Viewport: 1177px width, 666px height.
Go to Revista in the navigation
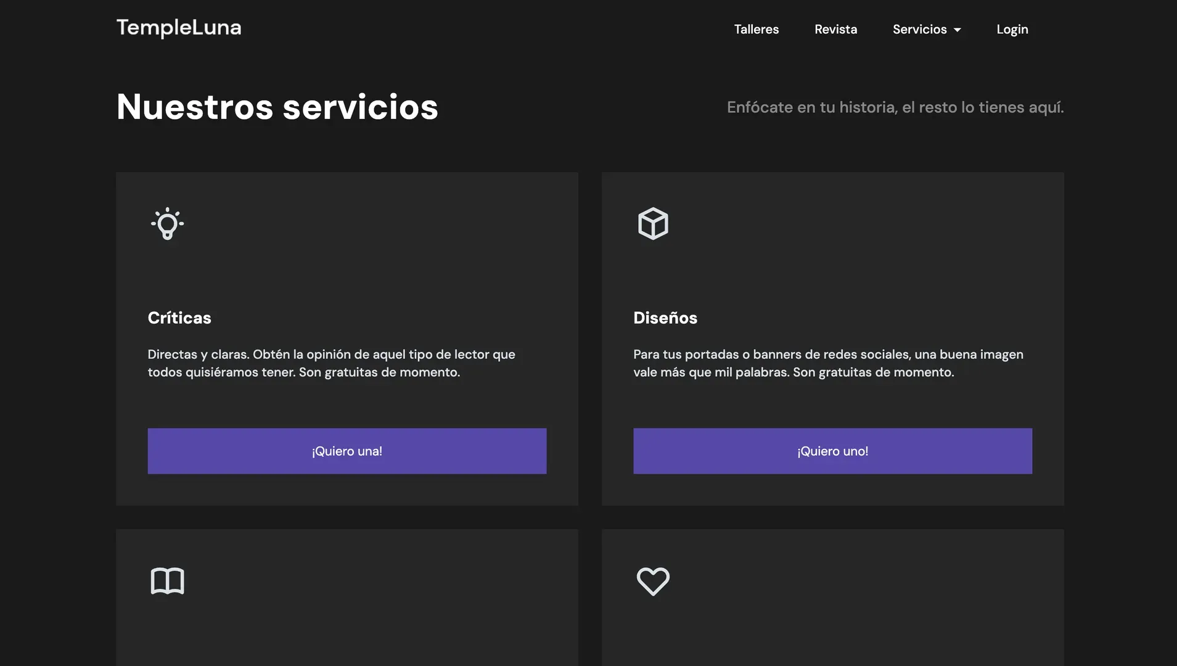[835, 30]
